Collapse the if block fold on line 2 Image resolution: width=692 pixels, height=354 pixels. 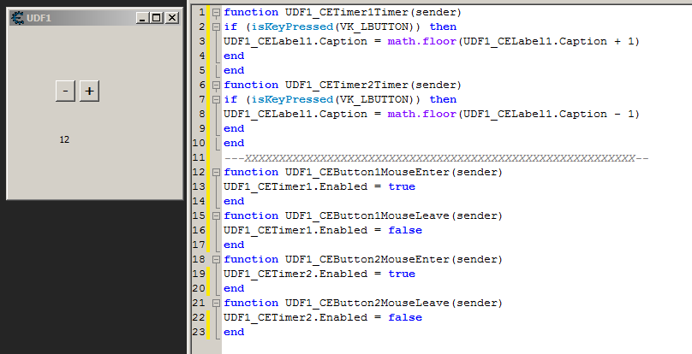click(216, 27)
